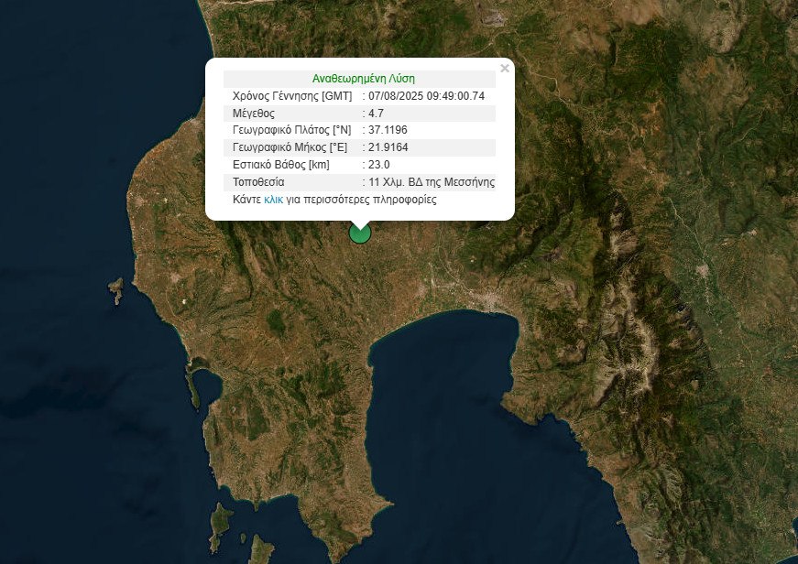Click the 'Εστιακό Βάθος [km]' label
Image resolution: width=798 pixels, height=564 pixels.
click(x=280, y=165)
